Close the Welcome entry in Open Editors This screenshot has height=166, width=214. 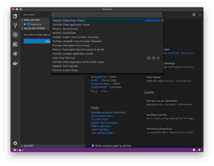click(25, 24)
